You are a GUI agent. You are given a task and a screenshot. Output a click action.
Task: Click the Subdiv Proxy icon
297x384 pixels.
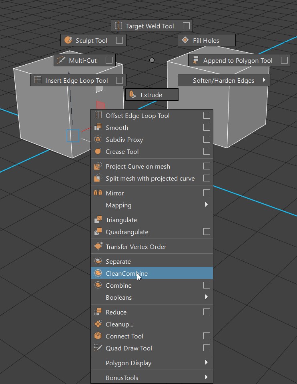point(98,139)
